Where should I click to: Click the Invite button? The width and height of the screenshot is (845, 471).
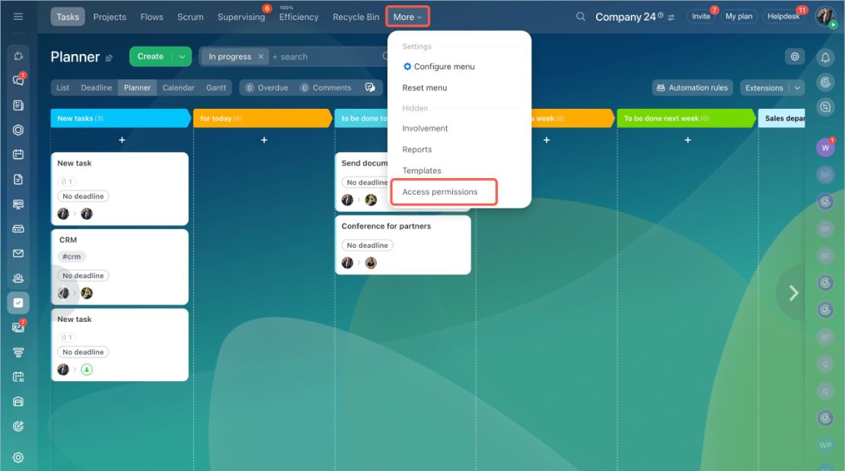tap(700, 17)
